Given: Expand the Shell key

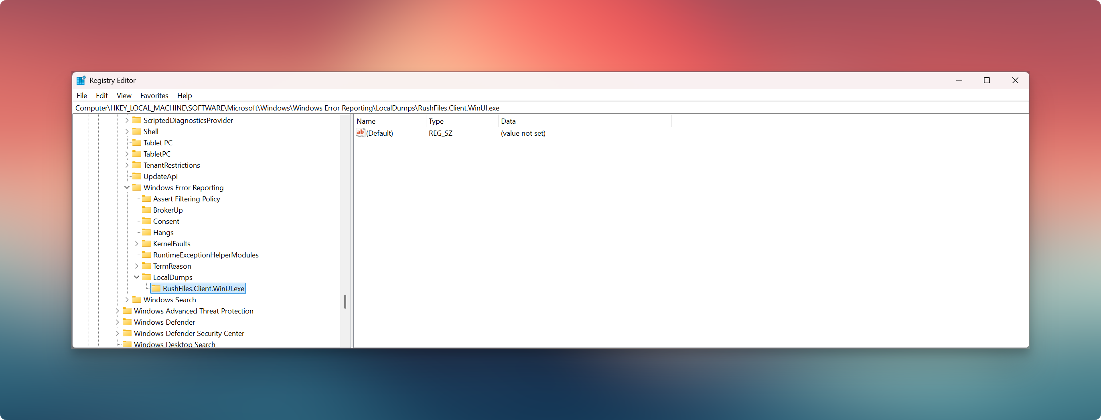Looking at the screenshot, I should click(127, 131).
